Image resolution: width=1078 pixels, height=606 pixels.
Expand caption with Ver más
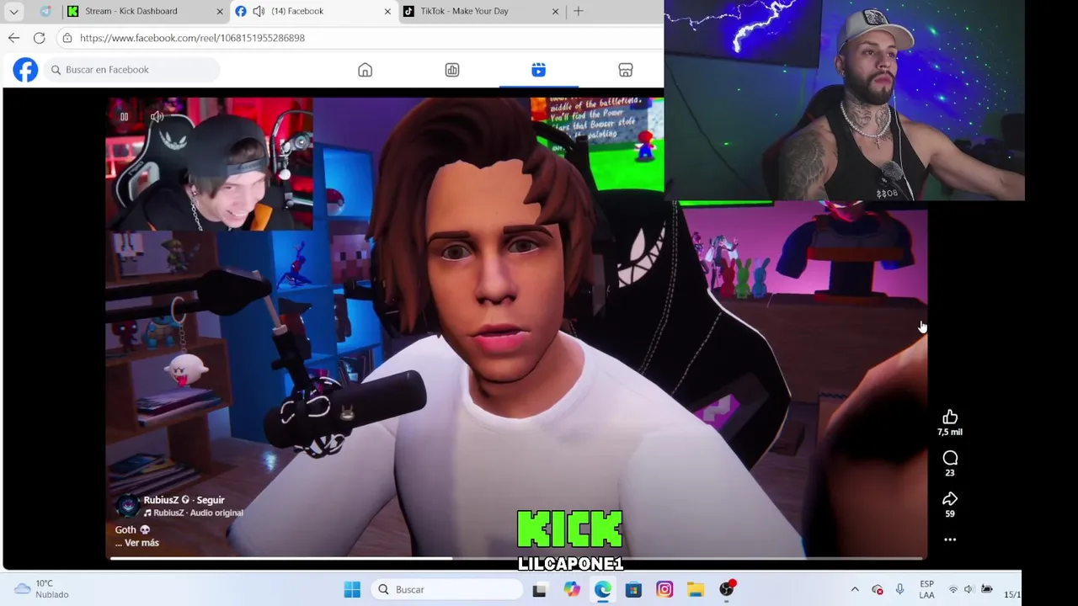point(141,543)
